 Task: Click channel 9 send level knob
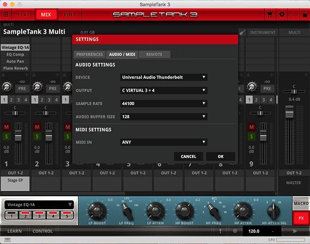(251, 87)
